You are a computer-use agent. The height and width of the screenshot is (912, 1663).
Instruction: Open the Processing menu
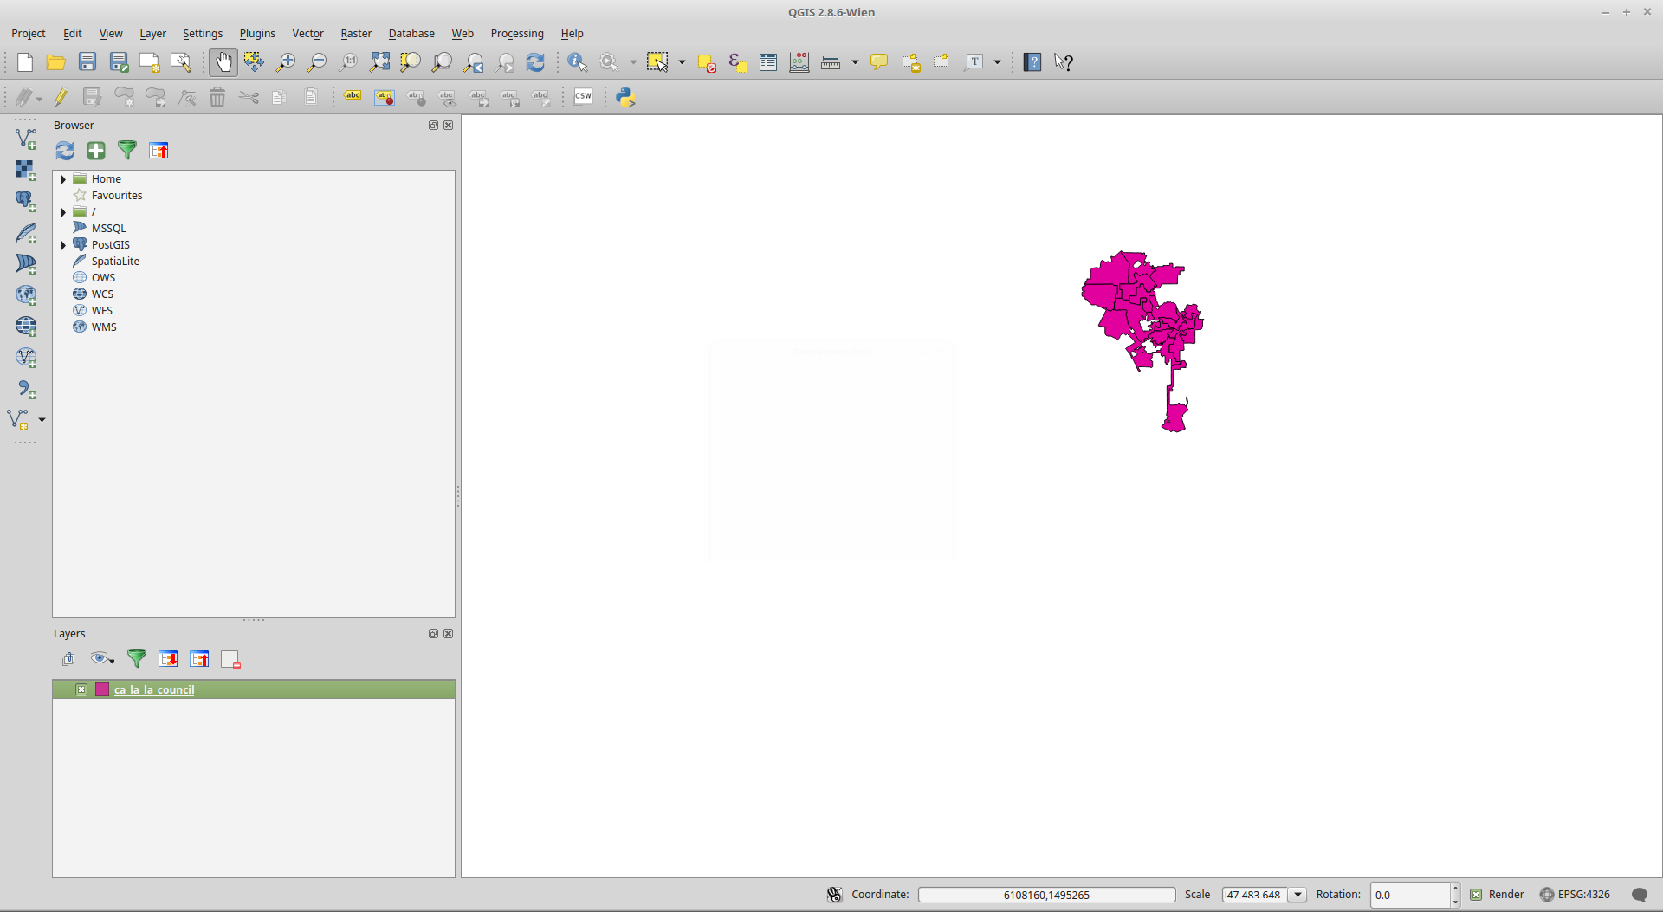click(517, 34)
